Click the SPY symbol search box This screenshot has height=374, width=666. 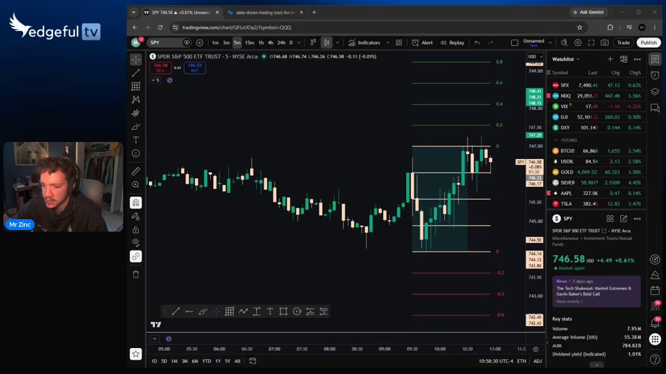[169, 43]
